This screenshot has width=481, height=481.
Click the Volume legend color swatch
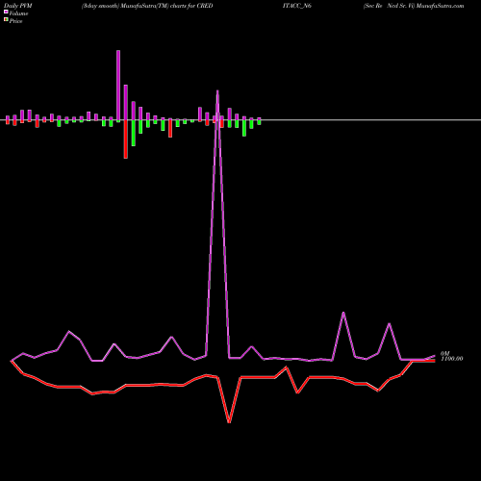click(6, 12)
